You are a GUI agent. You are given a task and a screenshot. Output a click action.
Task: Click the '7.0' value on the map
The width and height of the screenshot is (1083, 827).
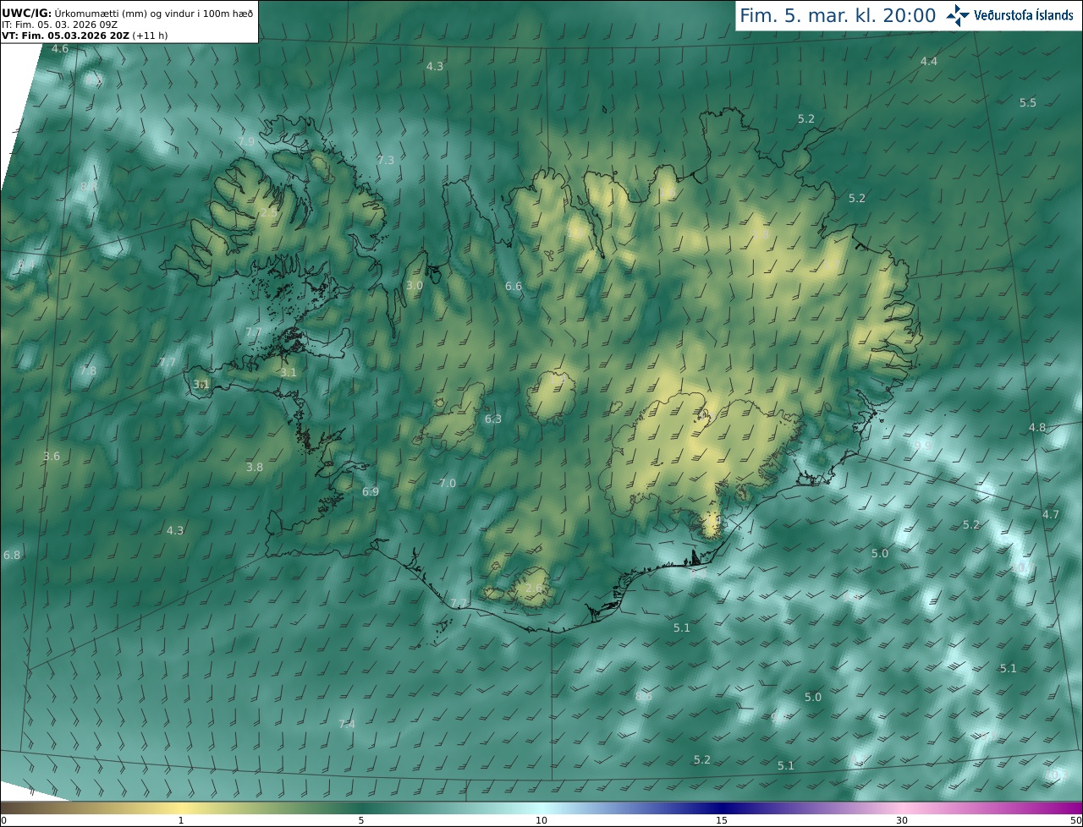pos(448,483)
